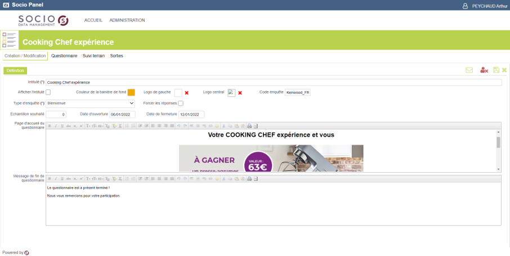
Task: Save the survey with the floppy disk icon
Action: [x=496, y=70]
